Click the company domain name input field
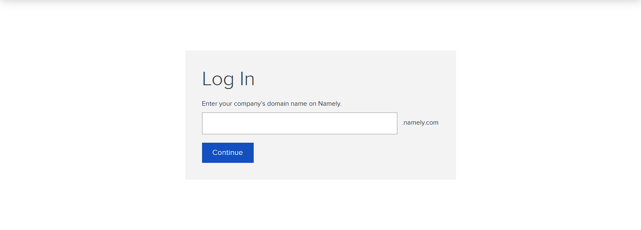The width and height of the screenshot is (641, 230). tap(299, 123)
